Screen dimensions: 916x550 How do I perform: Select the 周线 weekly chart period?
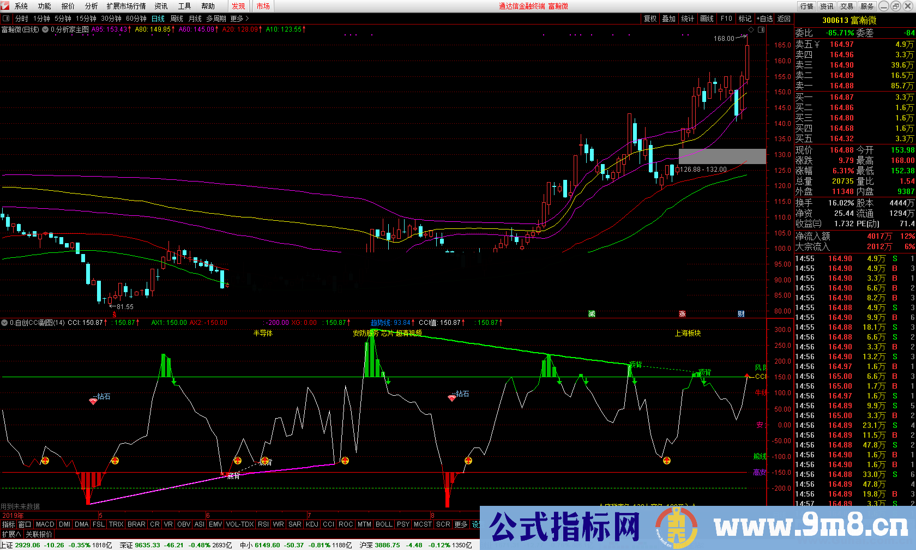coord(177,19)
